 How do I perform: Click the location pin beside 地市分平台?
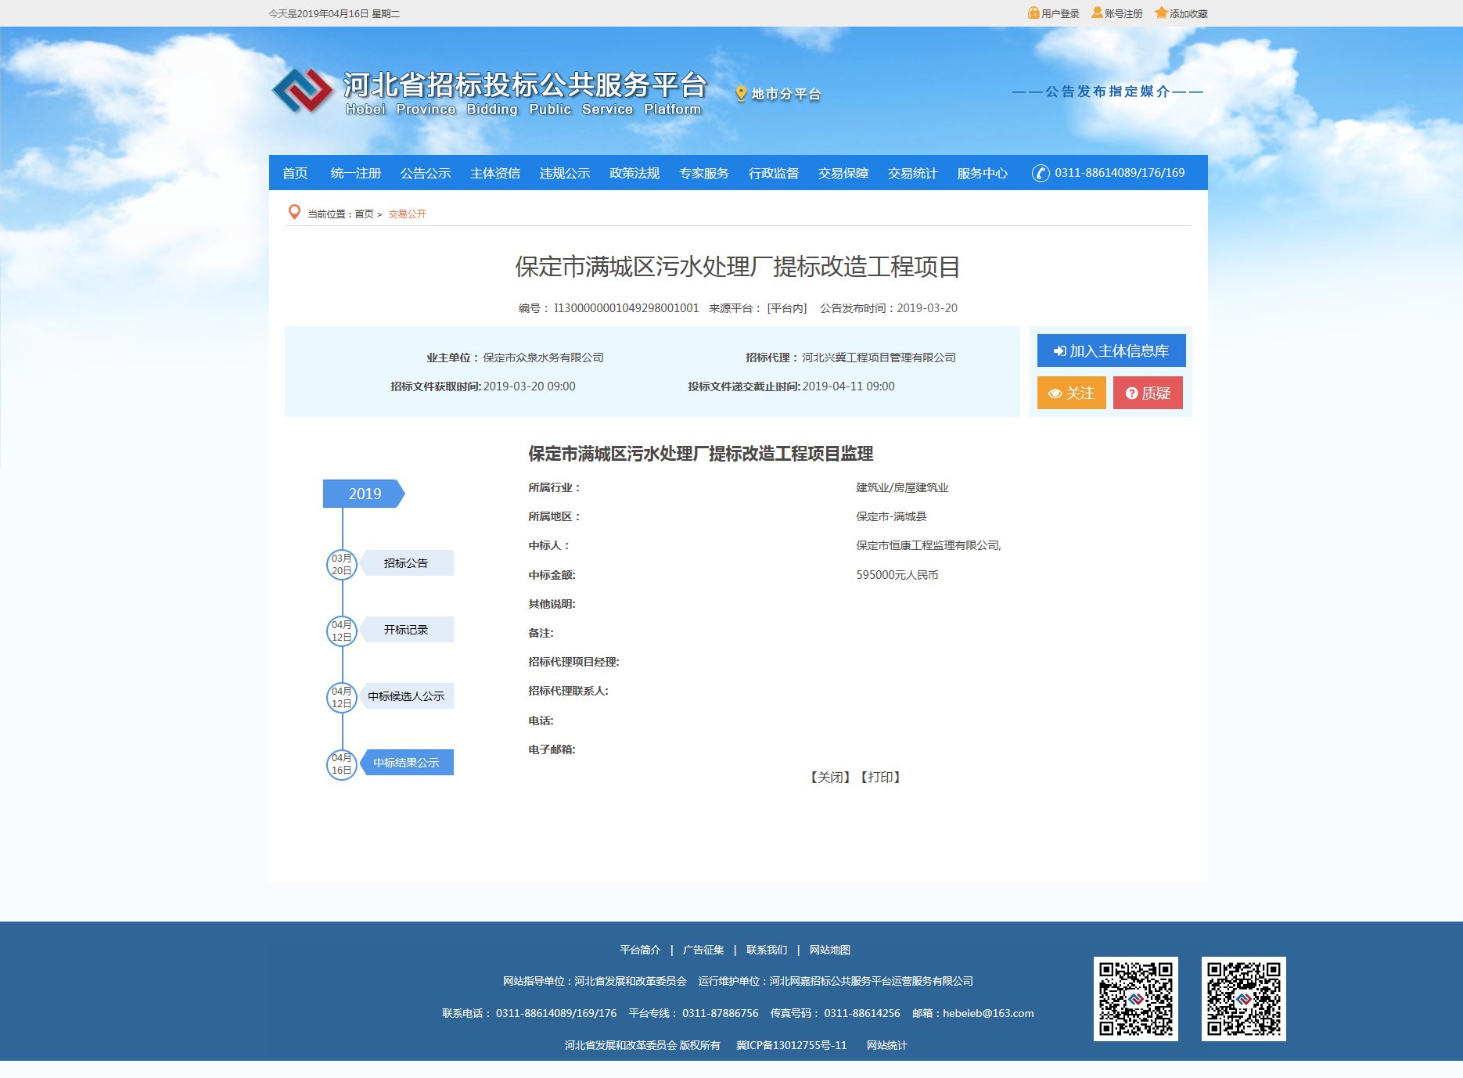coord(741,94)
